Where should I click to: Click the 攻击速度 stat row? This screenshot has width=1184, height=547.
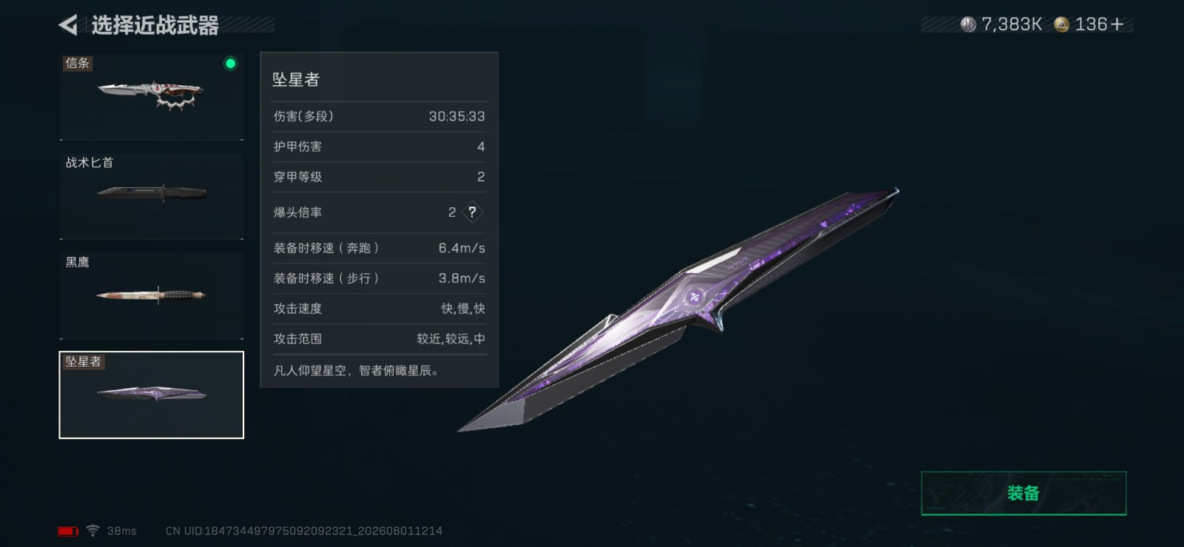point(379,309)
